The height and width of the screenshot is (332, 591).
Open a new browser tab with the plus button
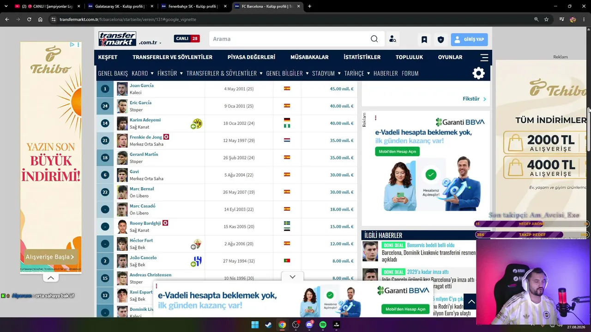(x=309, y=6)
